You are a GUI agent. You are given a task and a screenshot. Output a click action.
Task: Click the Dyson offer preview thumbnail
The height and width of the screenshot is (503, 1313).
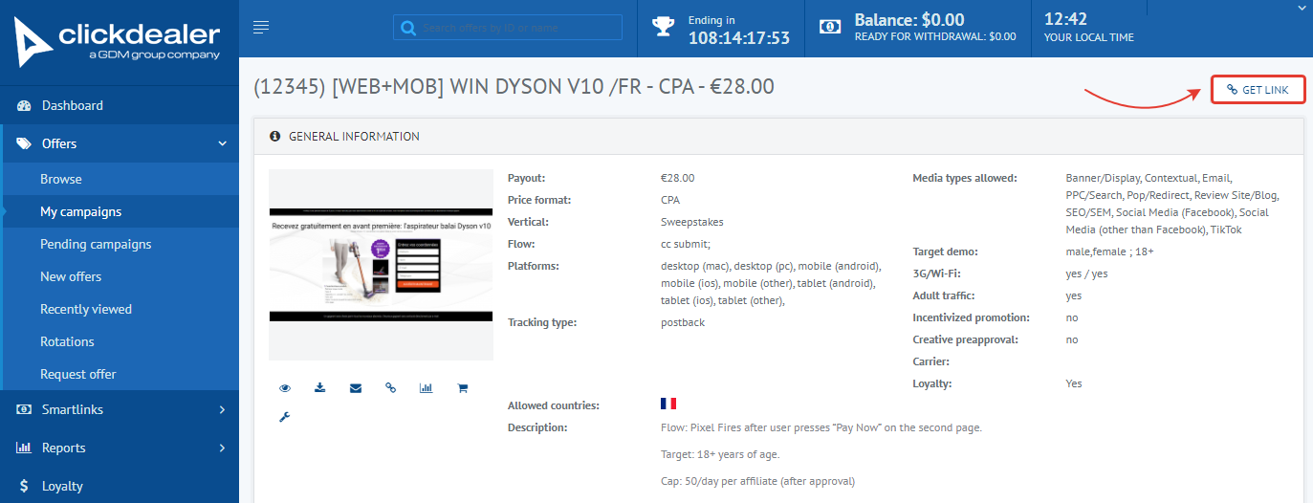click(381, 265)
